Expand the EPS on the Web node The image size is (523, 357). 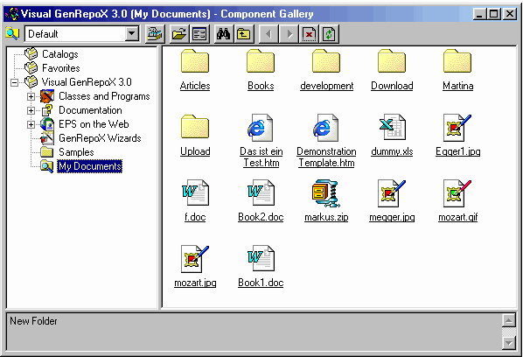31,124
